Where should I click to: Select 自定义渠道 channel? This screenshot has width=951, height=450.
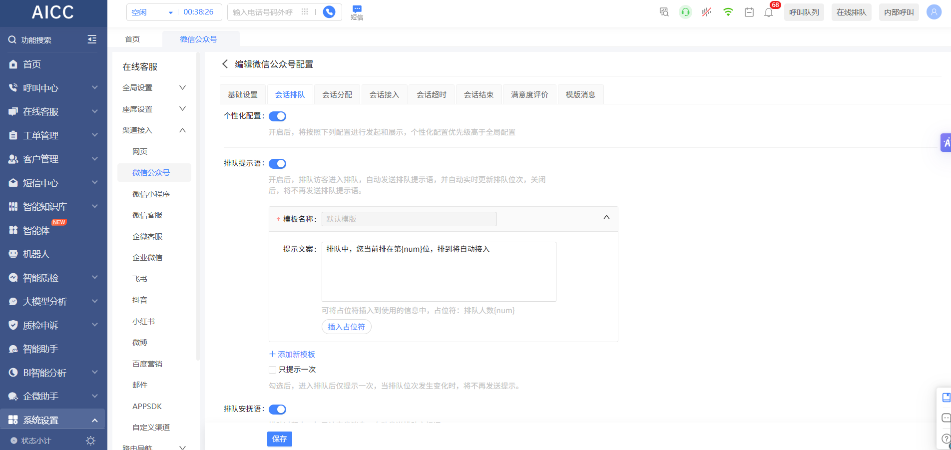[x=154, y=427]
